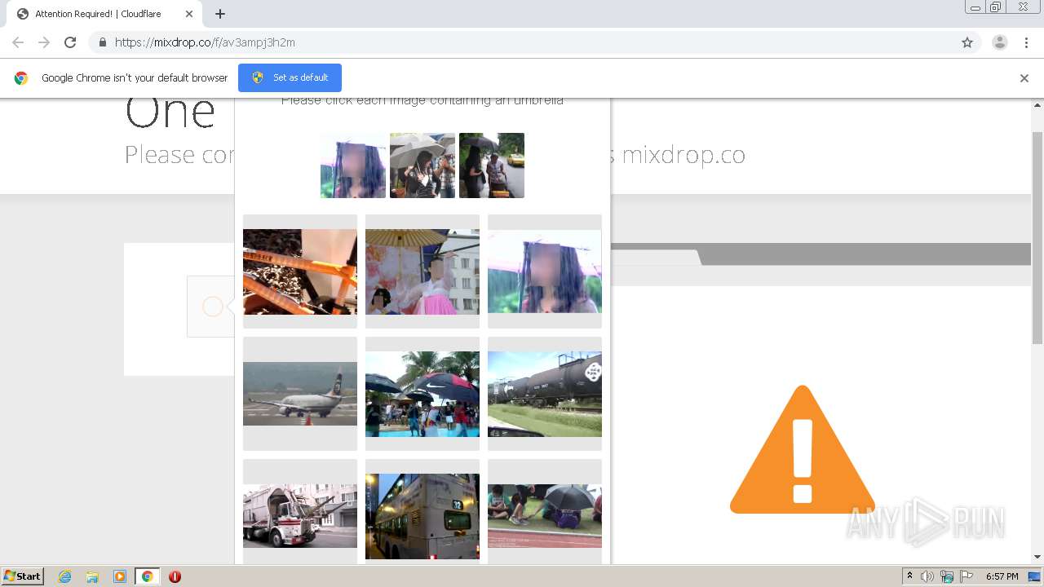The width and height of the screenshot is (1044, 587).
Task: Close the Attention Required tab
Action: point(189,14)
